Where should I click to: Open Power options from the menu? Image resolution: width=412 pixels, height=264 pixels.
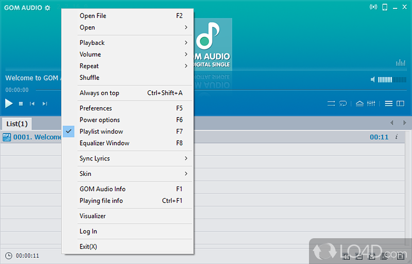[128, 120]
